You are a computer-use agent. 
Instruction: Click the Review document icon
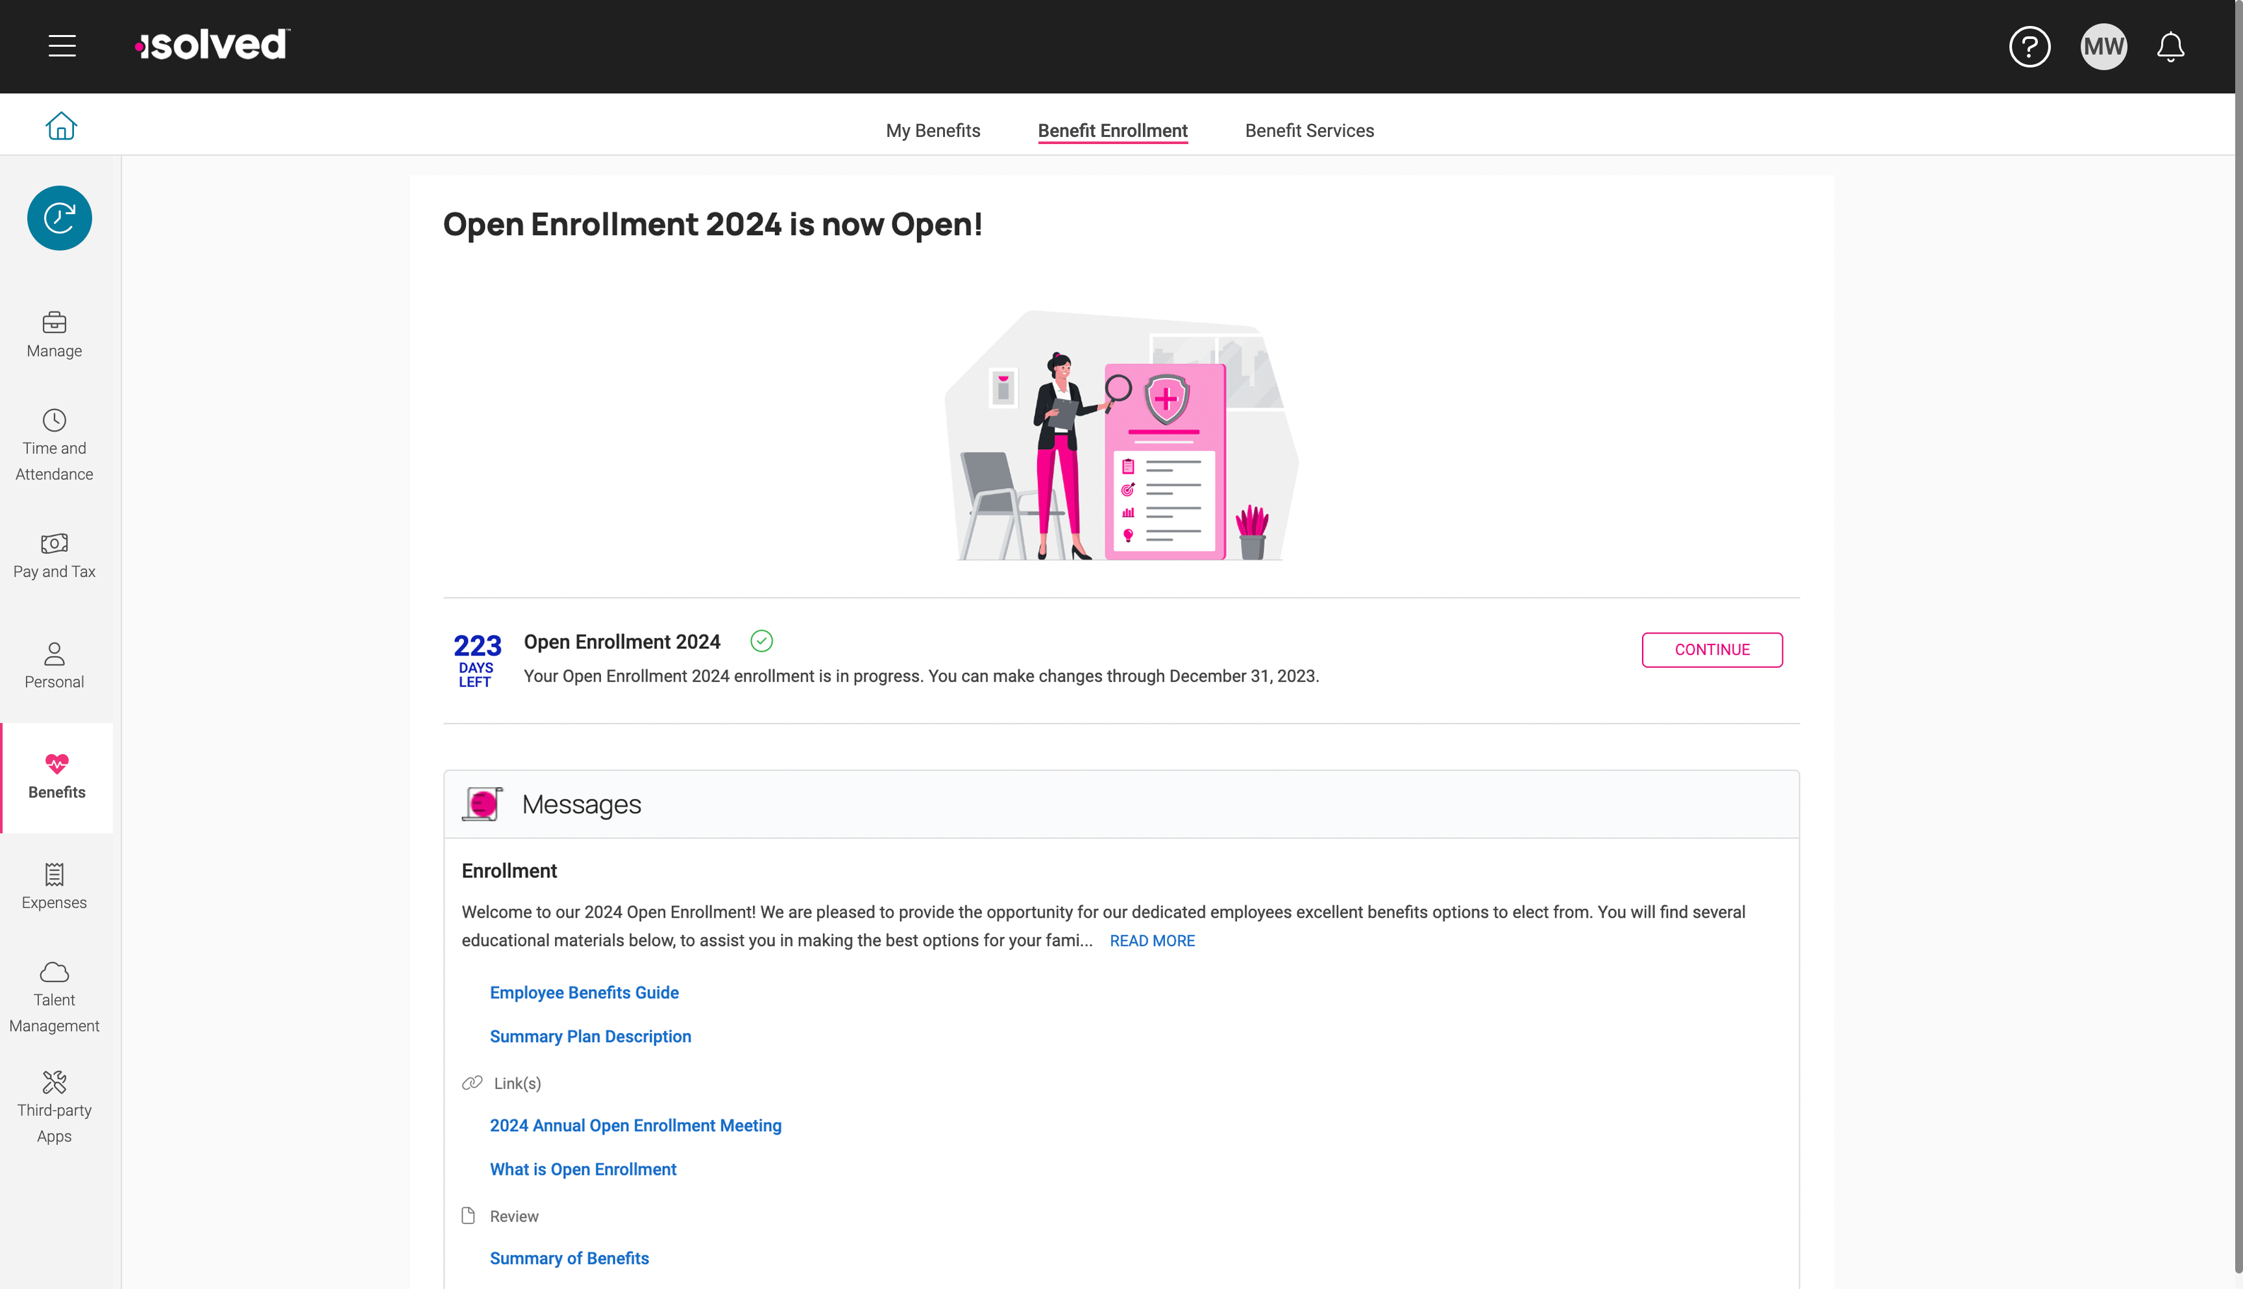pos(468,1216)
